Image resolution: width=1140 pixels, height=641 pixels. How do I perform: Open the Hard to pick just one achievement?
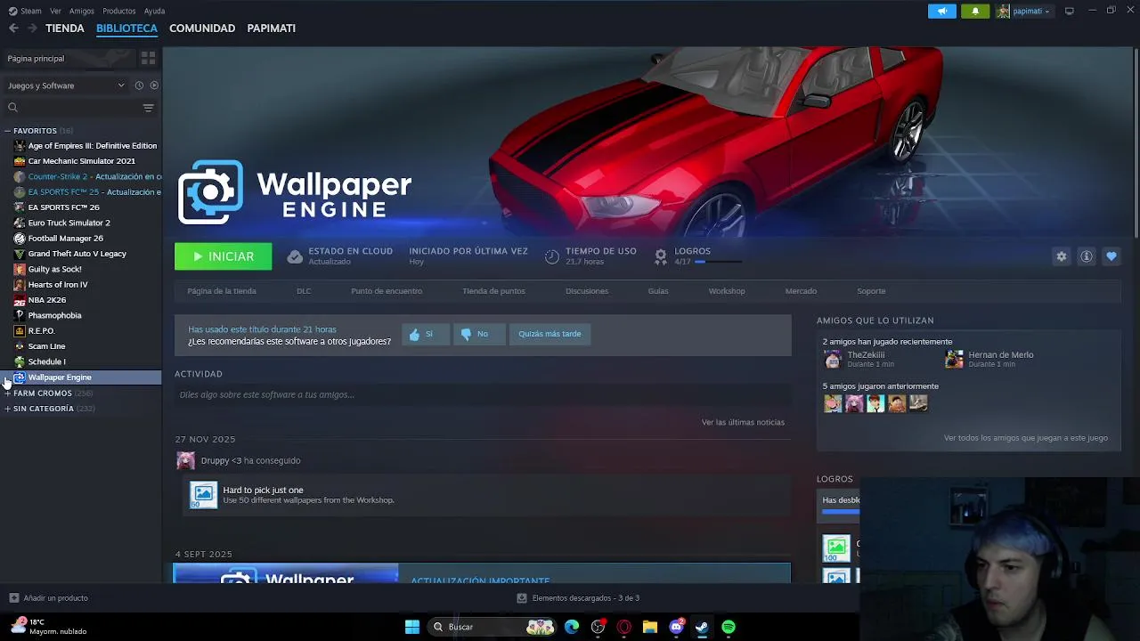(203, 495)
